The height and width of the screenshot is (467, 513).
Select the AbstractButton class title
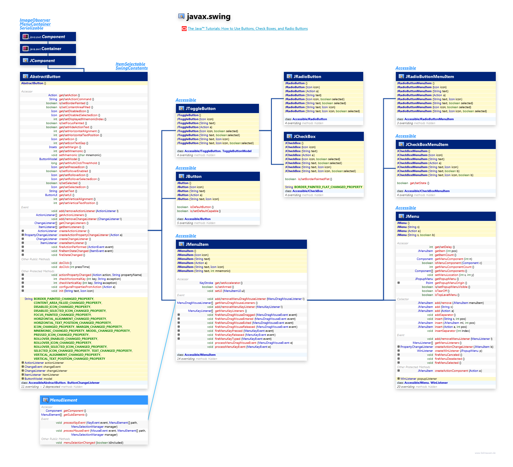point(45,77)
